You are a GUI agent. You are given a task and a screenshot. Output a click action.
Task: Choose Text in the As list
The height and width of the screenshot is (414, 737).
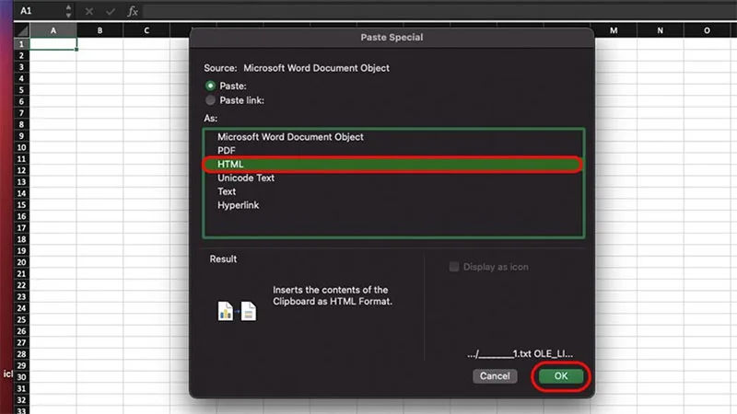point(394,191)
